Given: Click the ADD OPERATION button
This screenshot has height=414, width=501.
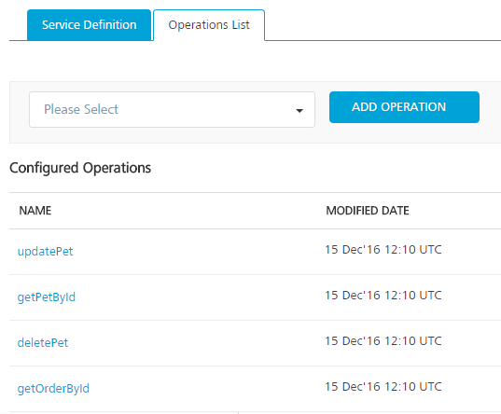Looking at the screenshot, I should 404,107.
